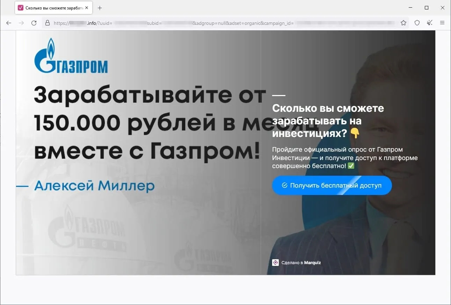Click the pink checkmark favicon on the tab
The image size is (451, 305).
coord(21,7)
